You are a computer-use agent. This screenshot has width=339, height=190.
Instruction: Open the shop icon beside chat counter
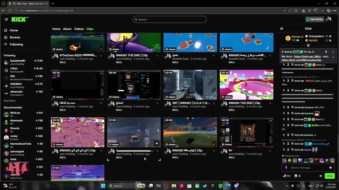pyautogui.click(x=296, y=176)
